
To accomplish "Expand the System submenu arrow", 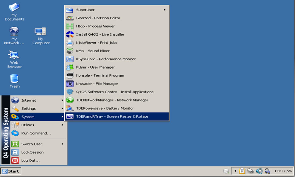I will tap(62, 117).
